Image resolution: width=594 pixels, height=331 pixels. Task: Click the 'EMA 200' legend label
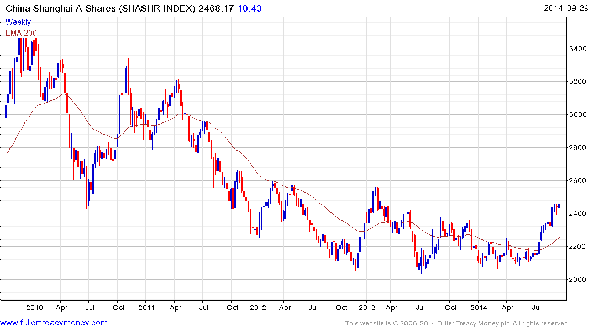coord(21,33)
